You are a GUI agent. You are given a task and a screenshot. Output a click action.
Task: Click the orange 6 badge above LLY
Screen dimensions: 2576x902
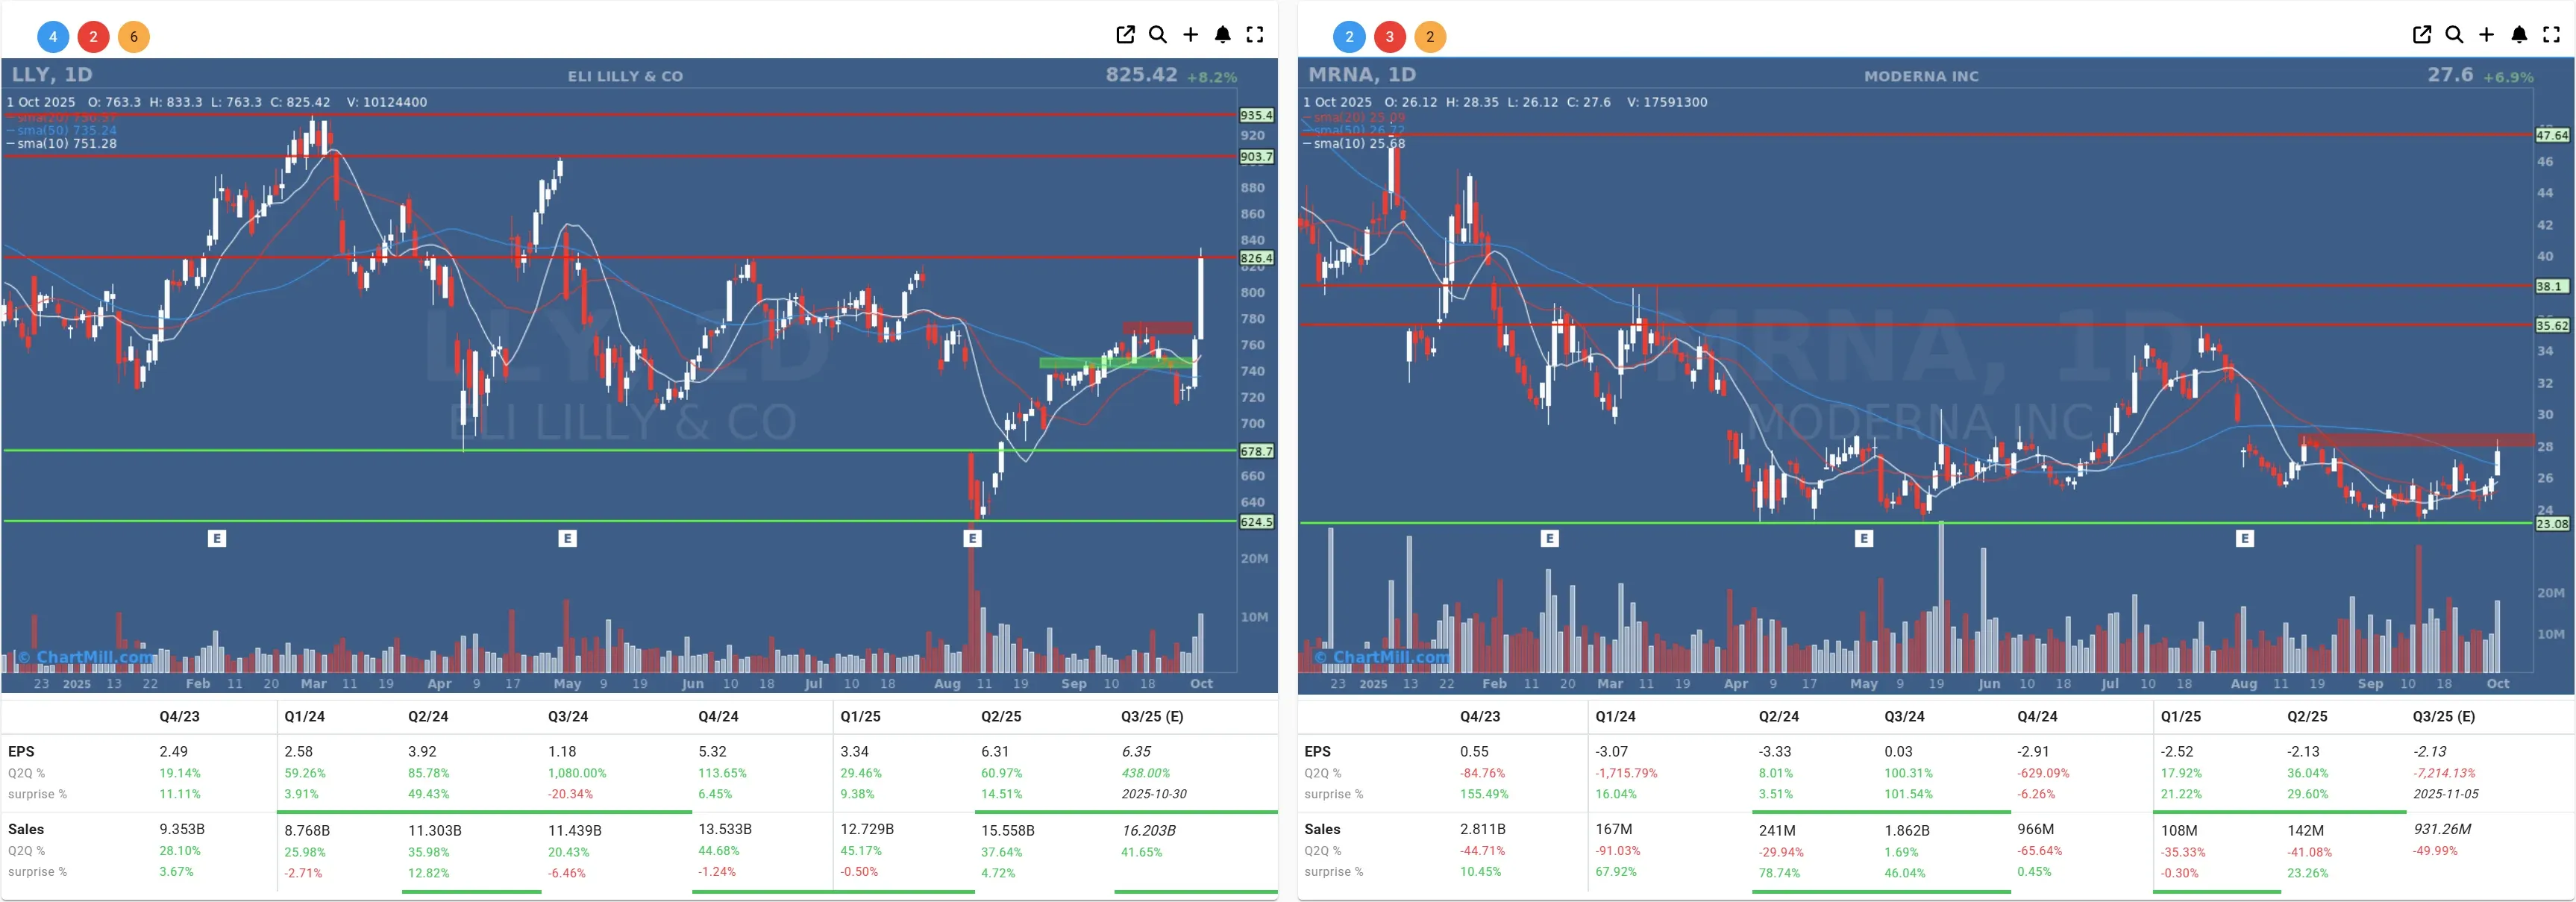(x=133, y=37)
